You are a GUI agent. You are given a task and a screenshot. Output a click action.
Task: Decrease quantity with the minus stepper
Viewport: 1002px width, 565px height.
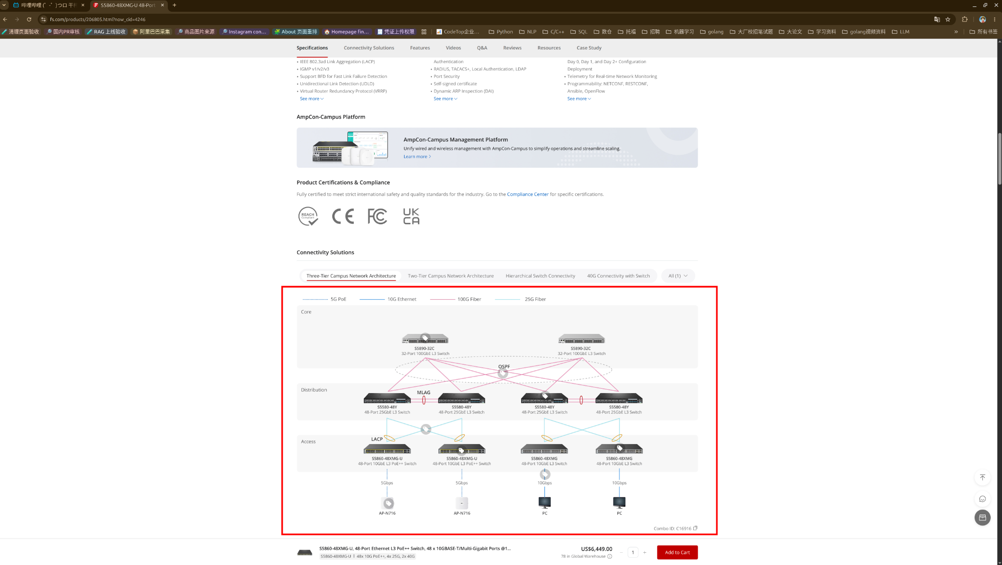pyautogui.click(x=621, y=553)
